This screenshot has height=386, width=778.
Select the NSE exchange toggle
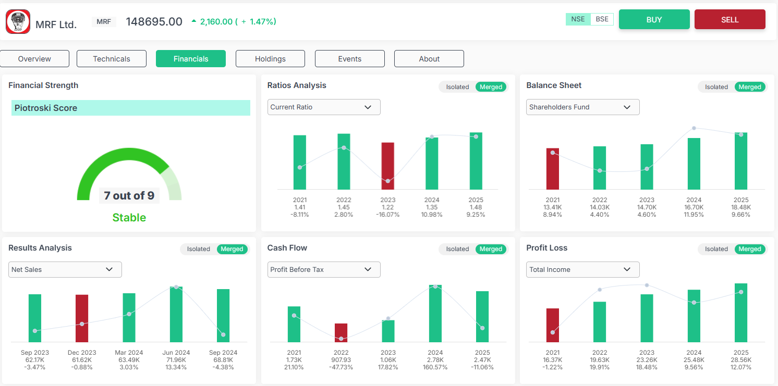[x=578, y=19]
